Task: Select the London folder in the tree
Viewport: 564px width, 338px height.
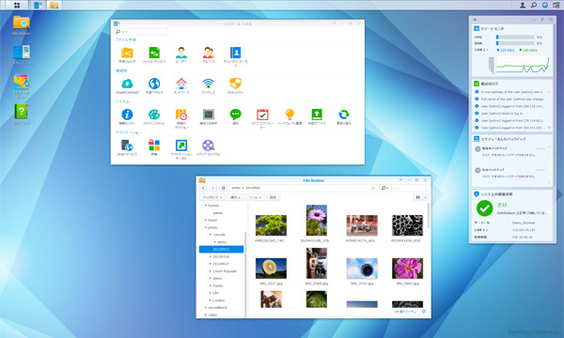Action: click(219, 300)
